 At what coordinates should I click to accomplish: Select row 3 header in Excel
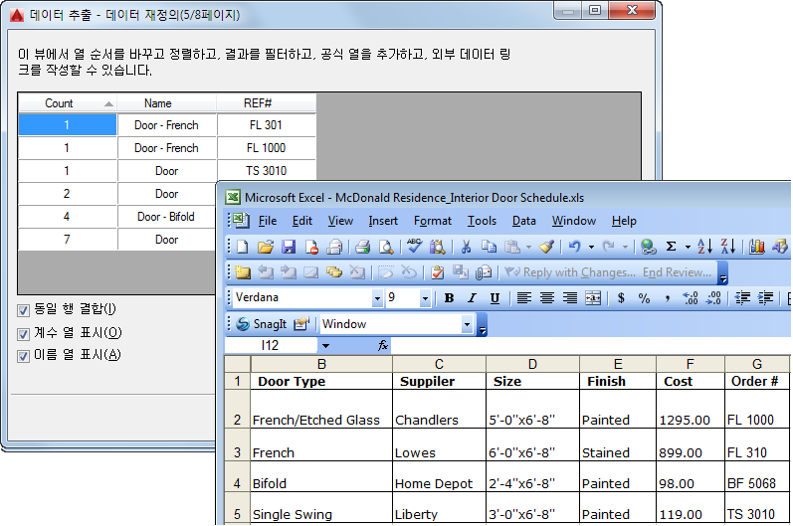tap(237, 446)
